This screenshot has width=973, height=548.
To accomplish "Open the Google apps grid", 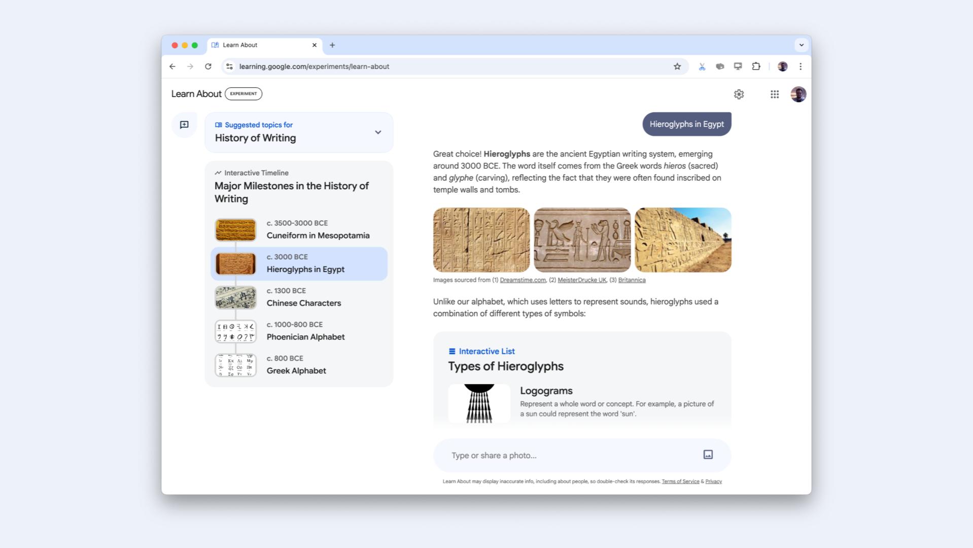I will click(774, 94).
